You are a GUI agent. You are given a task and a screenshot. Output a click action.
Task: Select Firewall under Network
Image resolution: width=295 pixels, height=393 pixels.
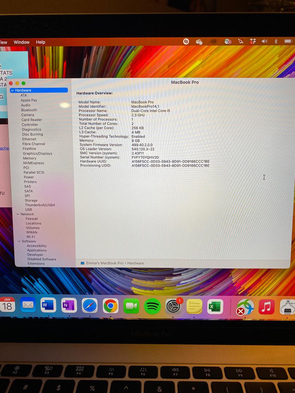(x=32, y=219)
